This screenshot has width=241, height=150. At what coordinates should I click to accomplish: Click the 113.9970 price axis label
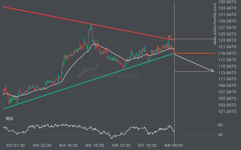[227, 73]
